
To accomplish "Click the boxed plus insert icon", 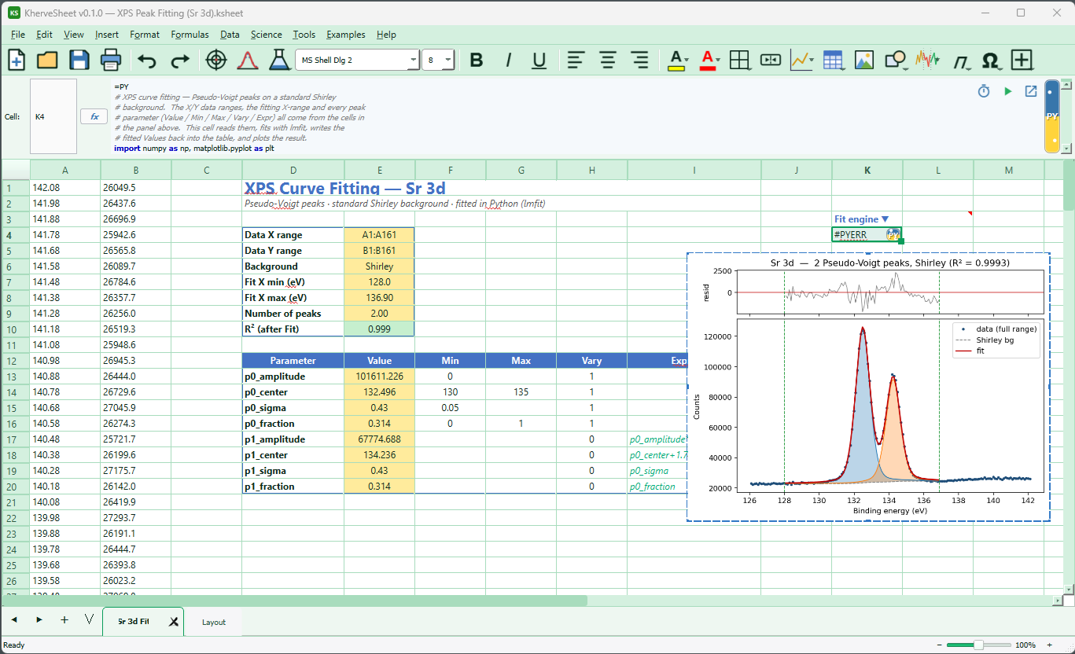I will click(1022, 61).
